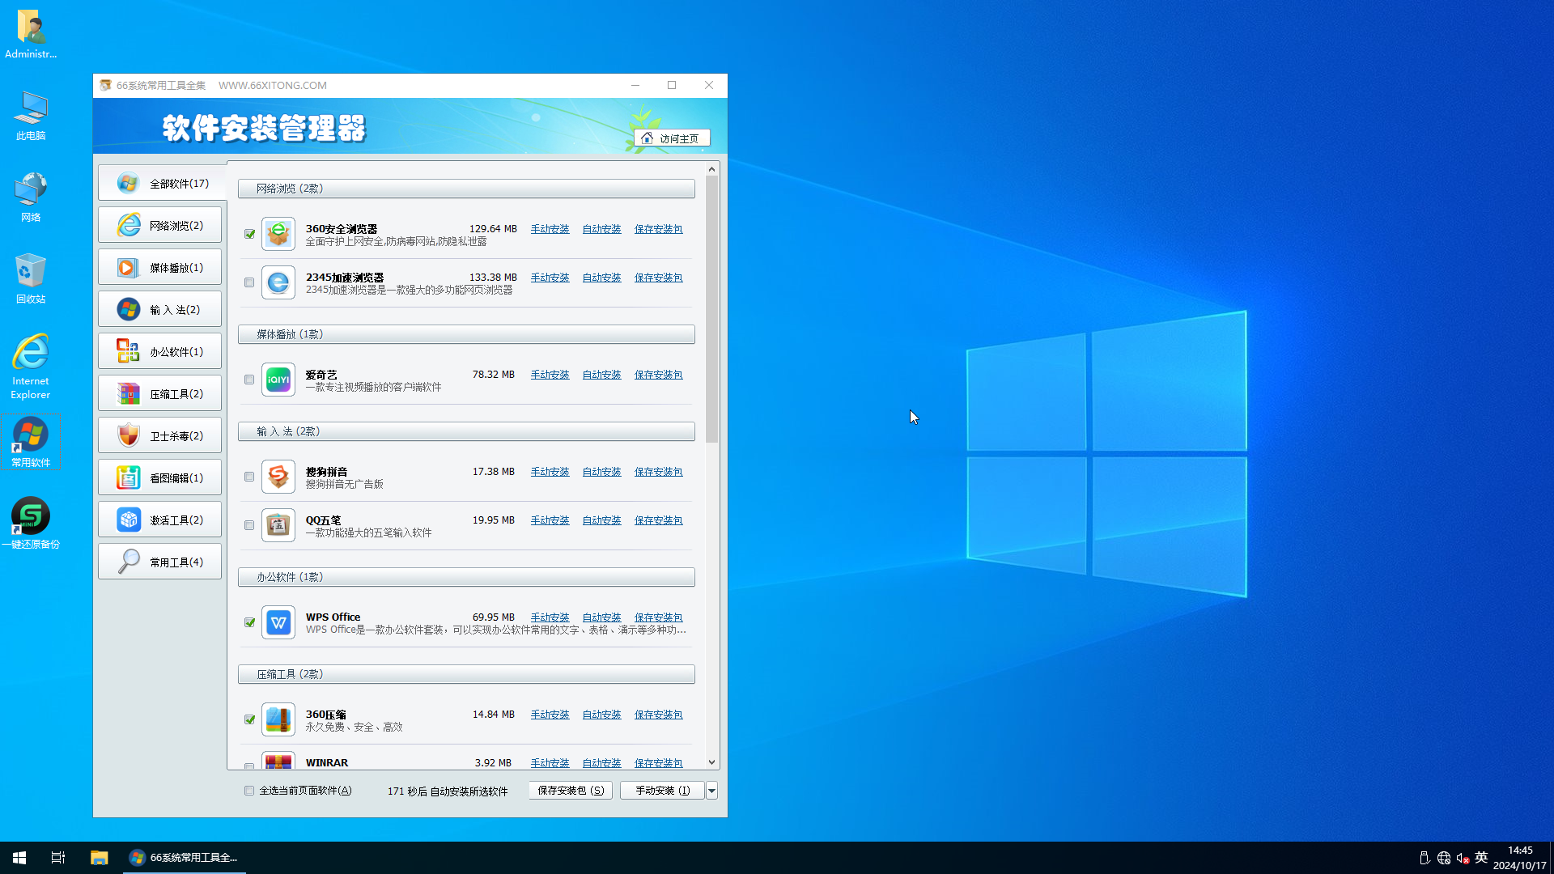Collapse the 媒体播放 (1款) section header

pyautogui.click(x=466, y=334)
